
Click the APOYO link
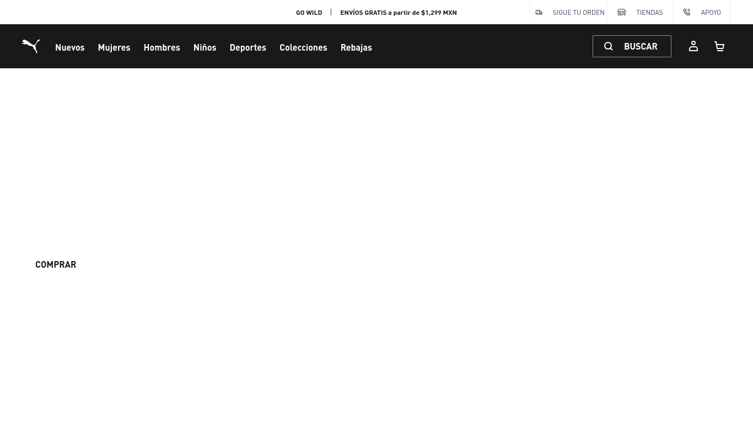point(711,12)
